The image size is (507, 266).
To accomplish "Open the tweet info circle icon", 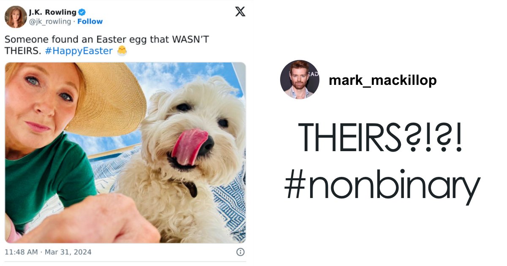I will (240, 252).
